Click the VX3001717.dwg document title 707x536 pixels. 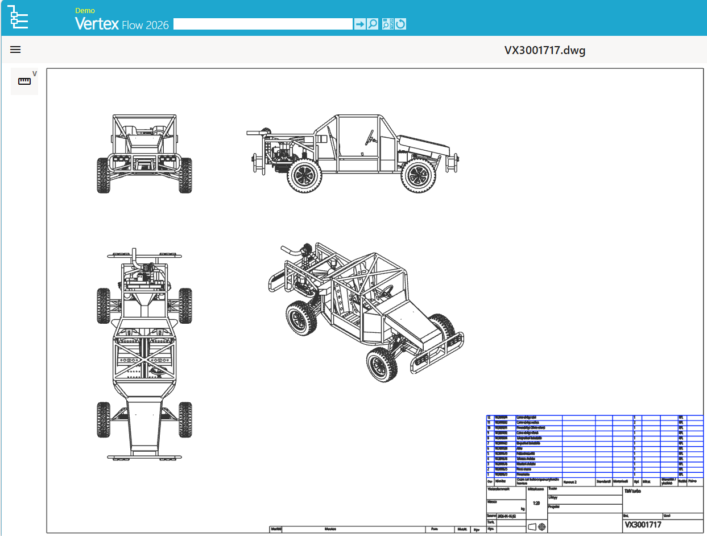(544, 50)
